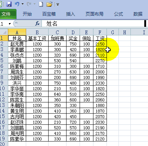148x146 pixels.
Task: Click salary value 2120 in 陈素华's row
Action: coord(100,139)
